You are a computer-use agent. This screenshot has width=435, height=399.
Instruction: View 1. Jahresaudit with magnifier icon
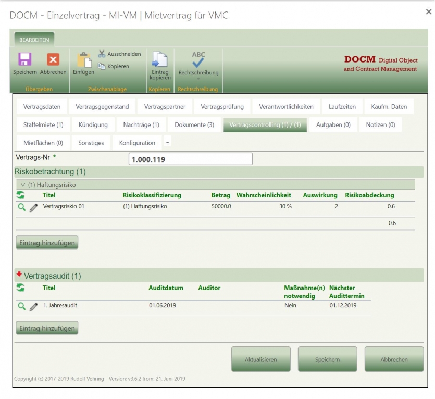[22, 306]
